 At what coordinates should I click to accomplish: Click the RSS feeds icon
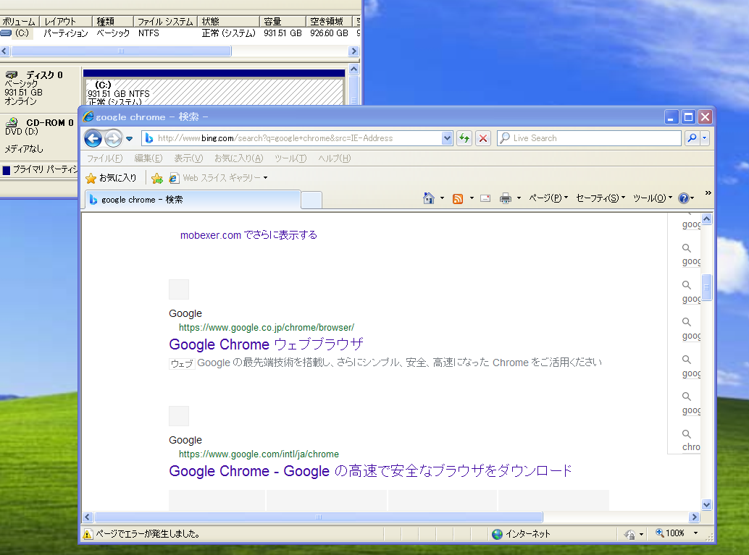(x=458, y=198)
